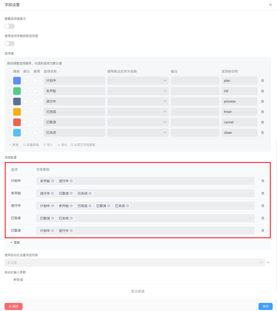Open 批量新增 batch add
This screenshot has height=311, width=277.
31,145
